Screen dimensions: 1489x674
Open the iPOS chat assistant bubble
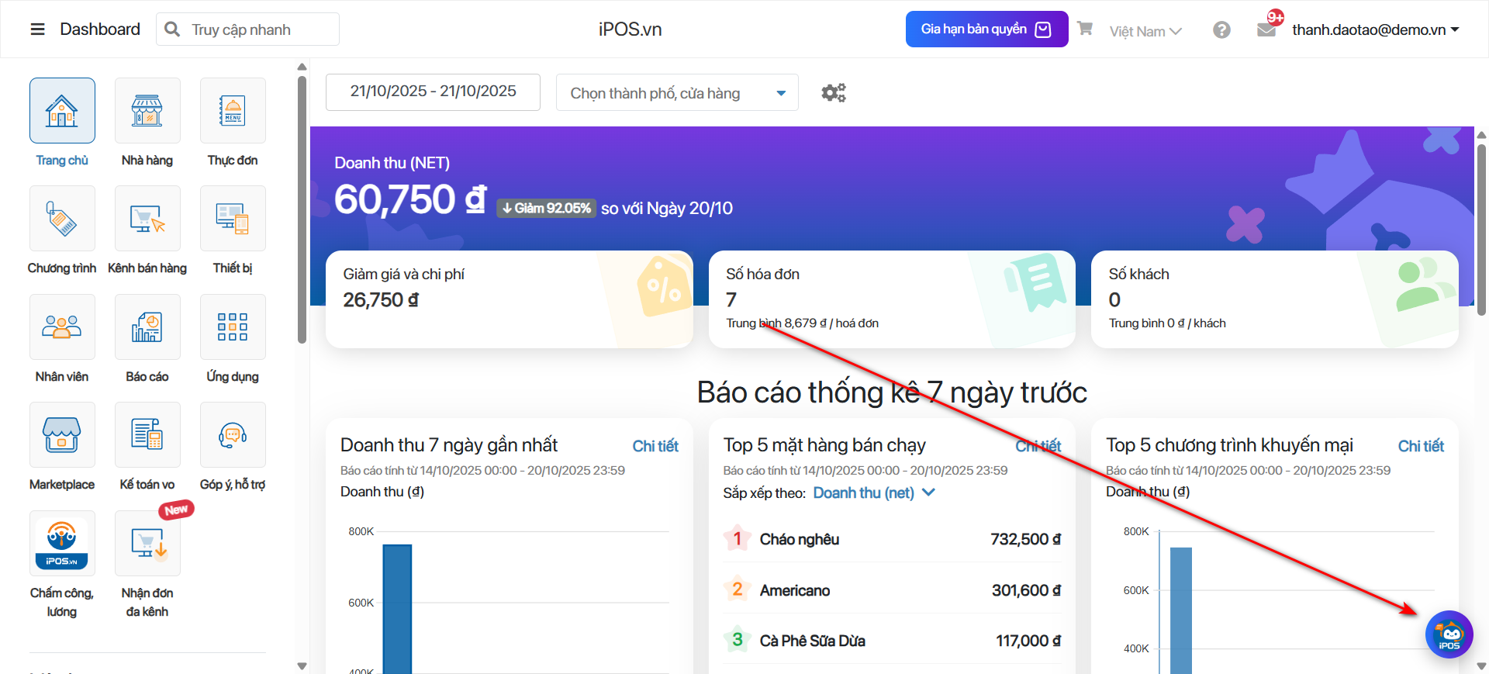point(1449,634)
